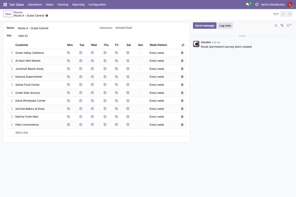Open the Configuration menu
This screenshot has width=296, height=197.
97,5
